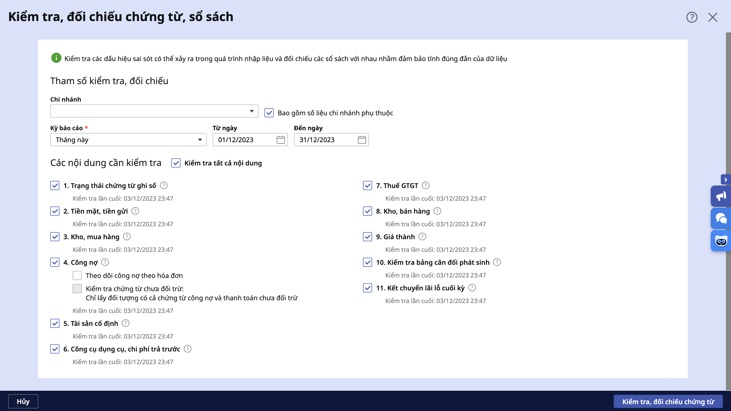Click the Đến ngày date field

331,140
